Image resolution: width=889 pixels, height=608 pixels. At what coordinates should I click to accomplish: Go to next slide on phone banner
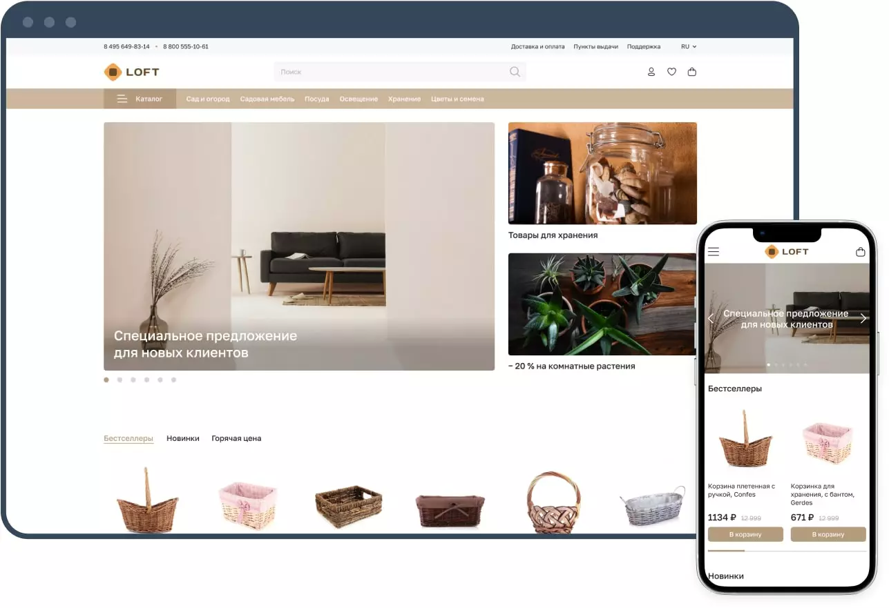pyautogui.click(x=863, y=318)
